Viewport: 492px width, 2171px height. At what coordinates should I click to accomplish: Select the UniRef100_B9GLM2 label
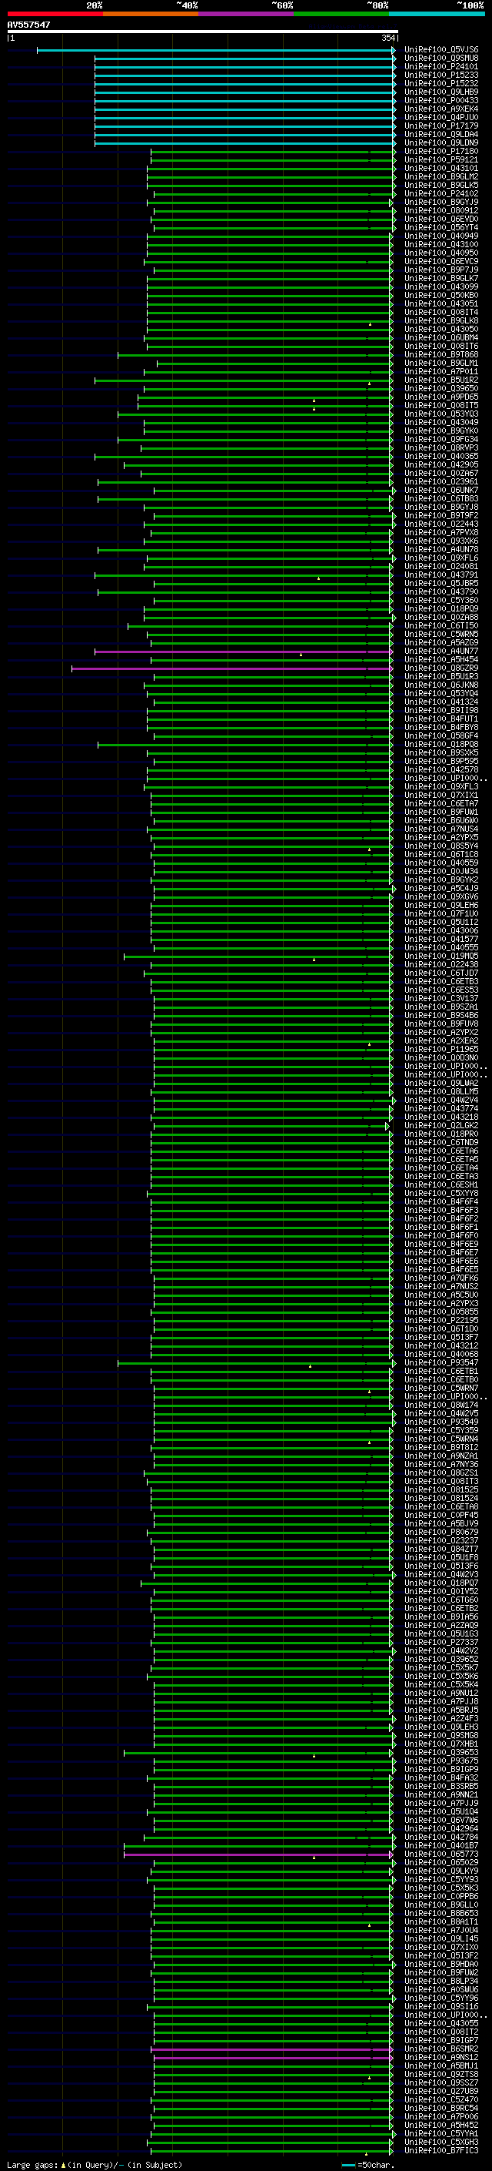pyautogui.click(x=440, y=177)
